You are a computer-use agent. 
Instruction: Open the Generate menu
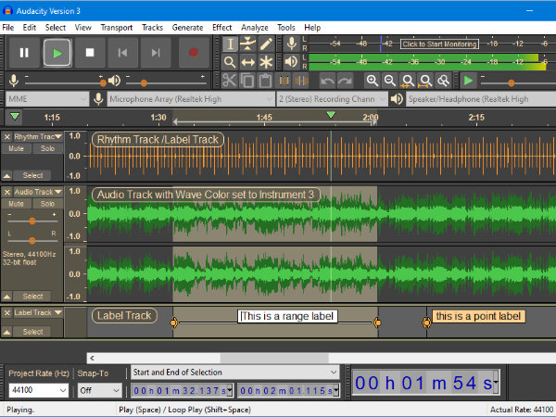(x=187, y=27)
